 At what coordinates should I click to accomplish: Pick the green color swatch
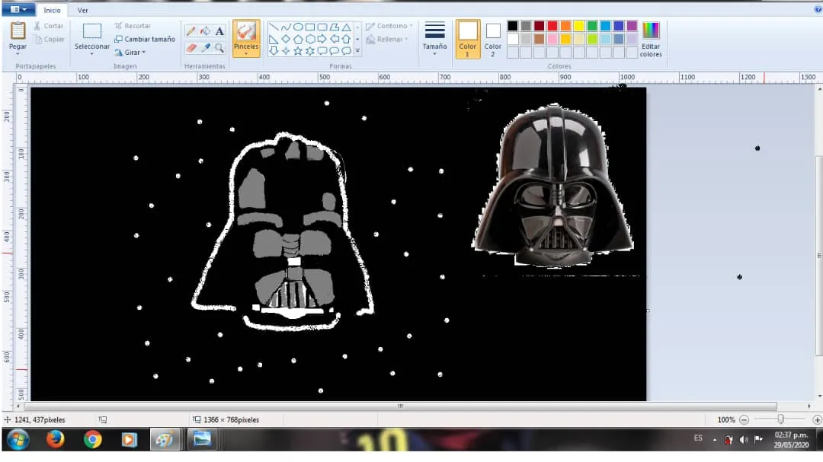point(592,26)
